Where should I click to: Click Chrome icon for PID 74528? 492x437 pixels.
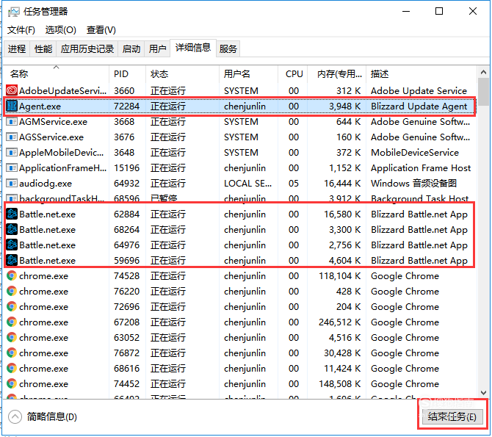point(12,275)
